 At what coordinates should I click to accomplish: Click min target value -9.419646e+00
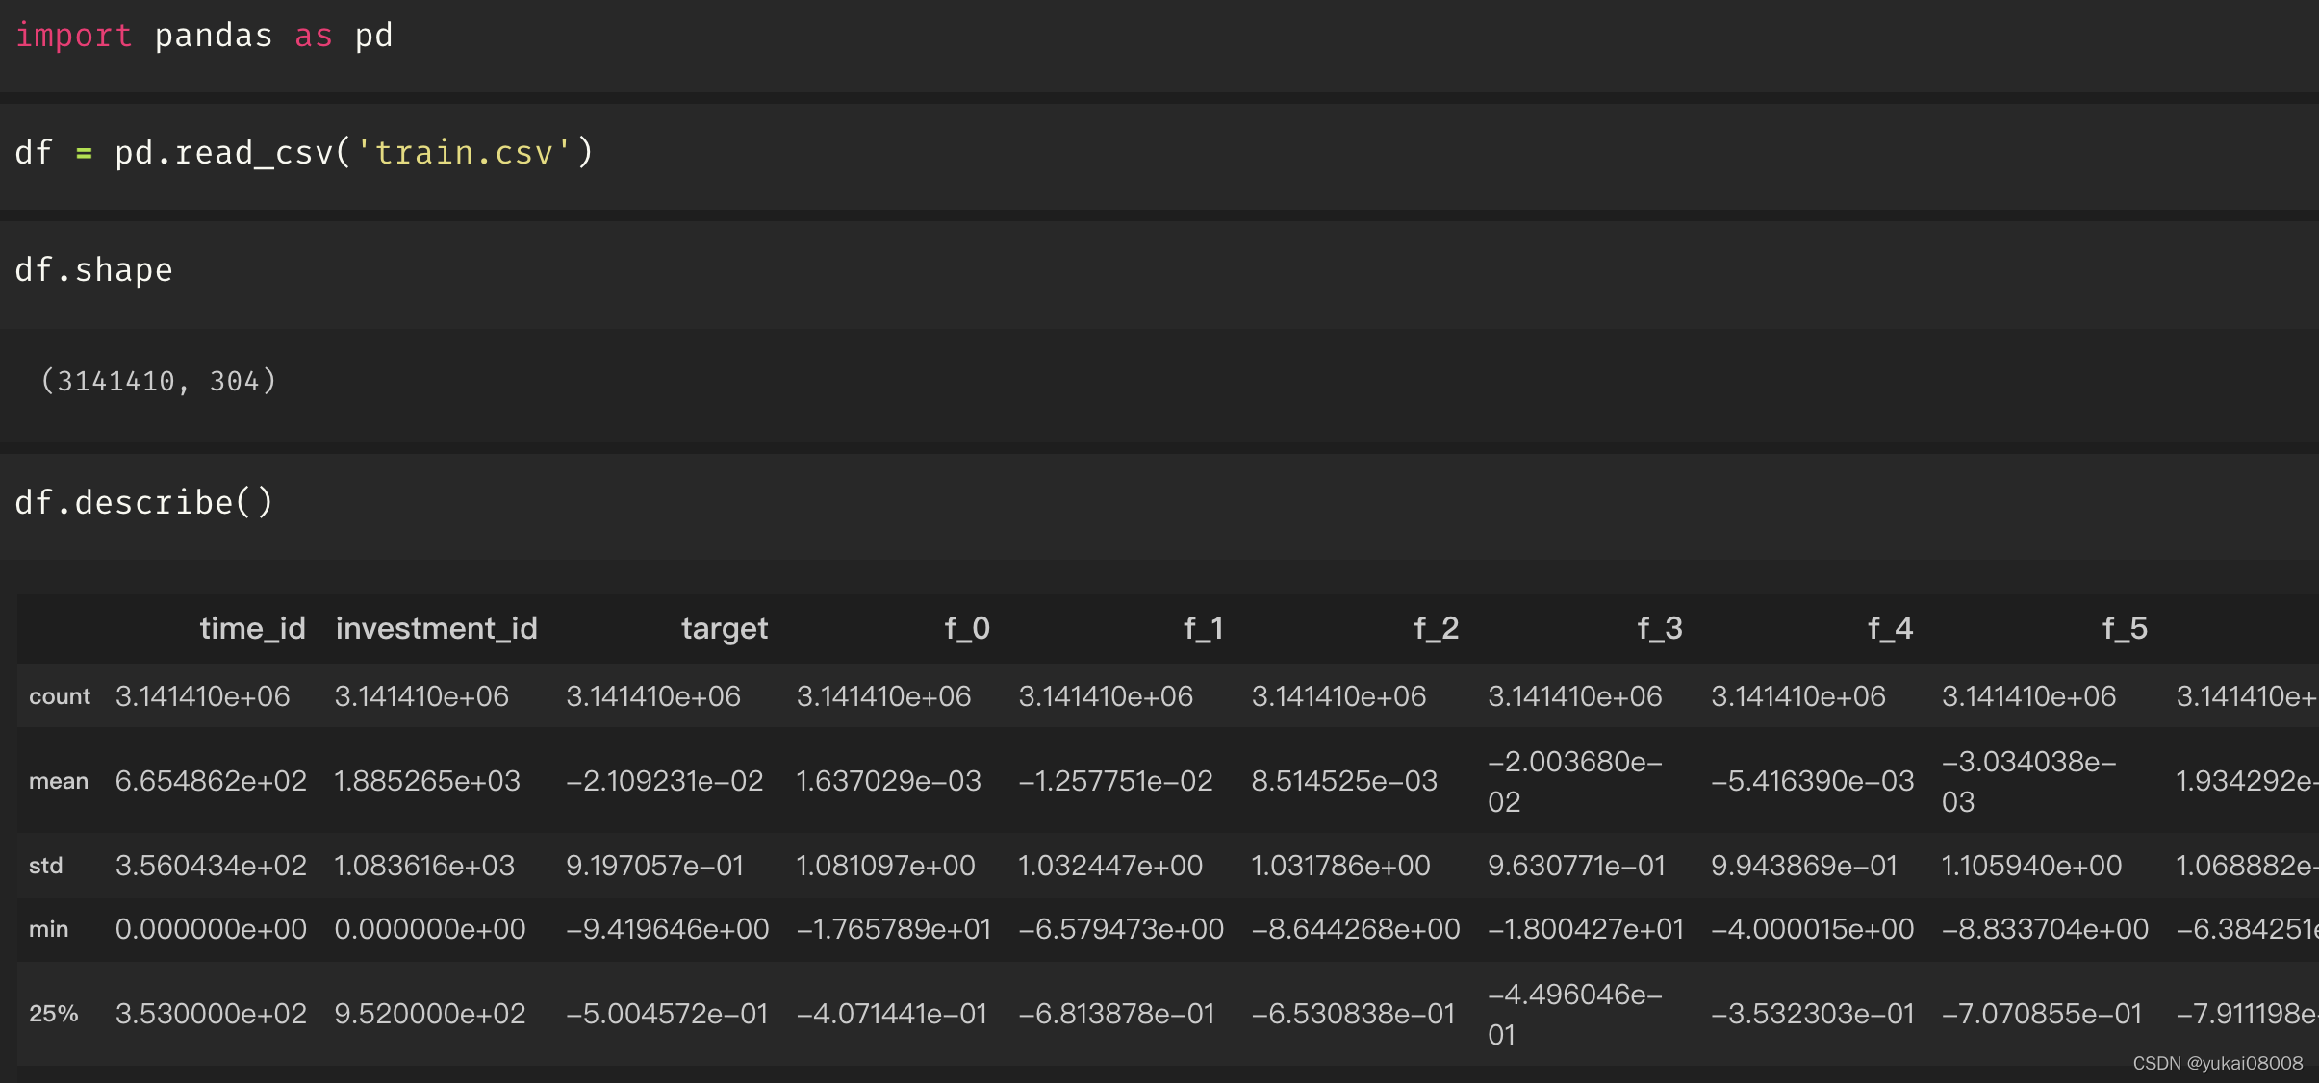click(x=668, y=929)
